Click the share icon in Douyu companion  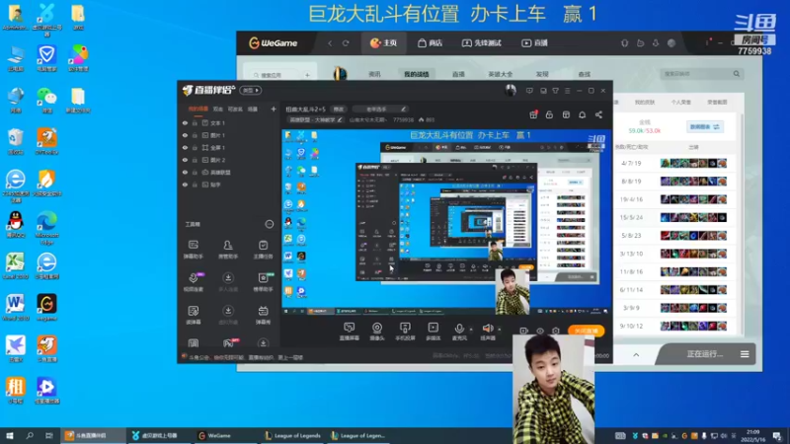point(598,114)
